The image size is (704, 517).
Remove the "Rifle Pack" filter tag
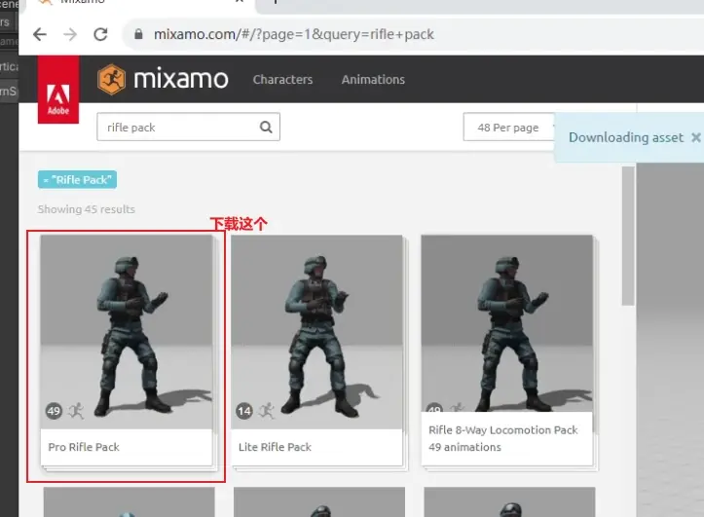[x=77, y=179]
